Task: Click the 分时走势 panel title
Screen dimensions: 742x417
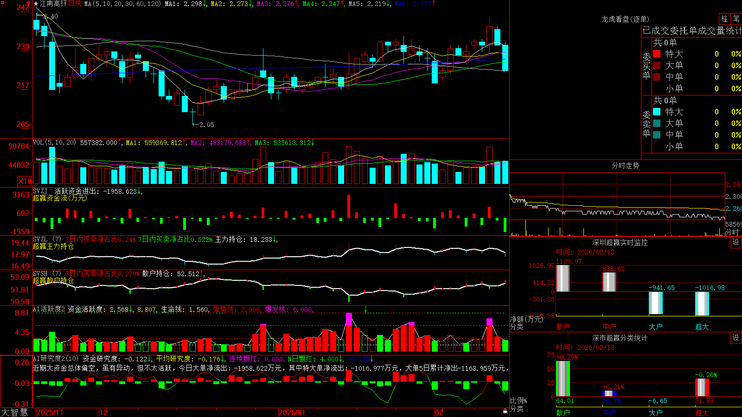Action: (625, 165)
